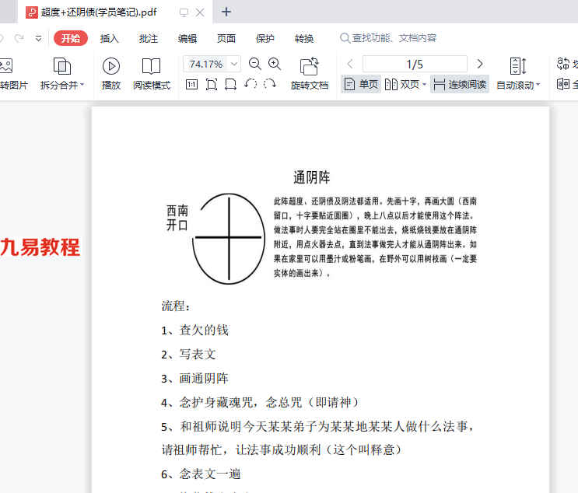Open the 页面 ribbon tab
The width and height of the screenshot is (578, 493).
click(x=226, y=38)
